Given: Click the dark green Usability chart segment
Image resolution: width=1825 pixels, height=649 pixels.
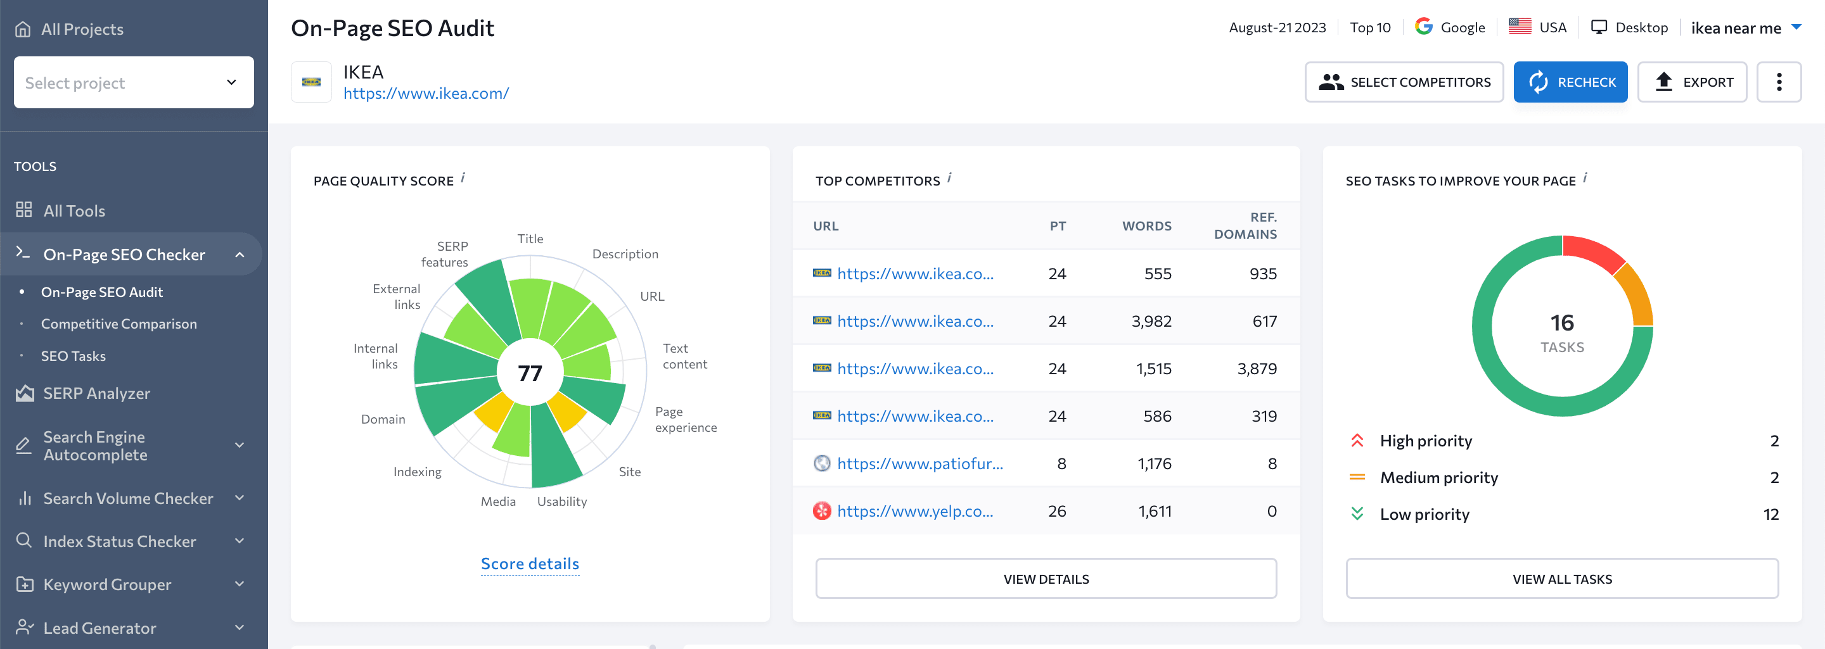Looking at the screenshot, I should 551,450.
